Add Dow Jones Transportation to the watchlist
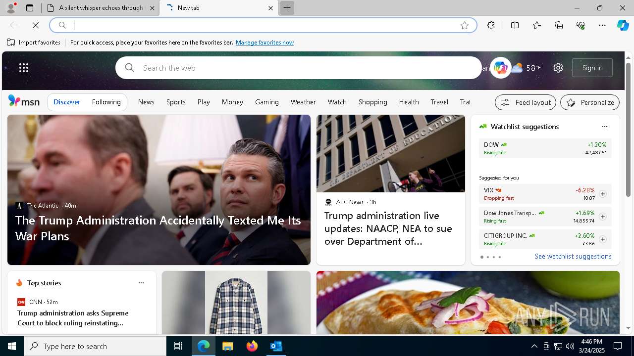The height and width of the screenshot is (356, 634). tap(602, 217)
